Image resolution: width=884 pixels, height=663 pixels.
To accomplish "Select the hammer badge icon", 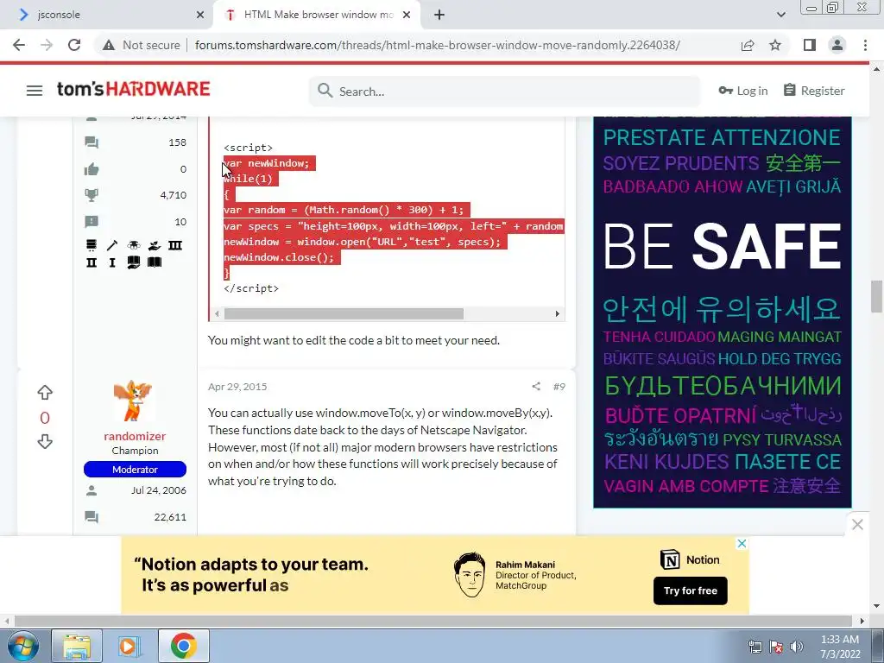I will [112, 244].
